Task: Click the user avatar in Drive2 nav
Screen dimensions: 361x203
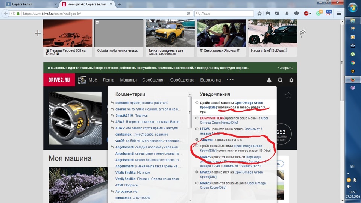Action: 82,80
